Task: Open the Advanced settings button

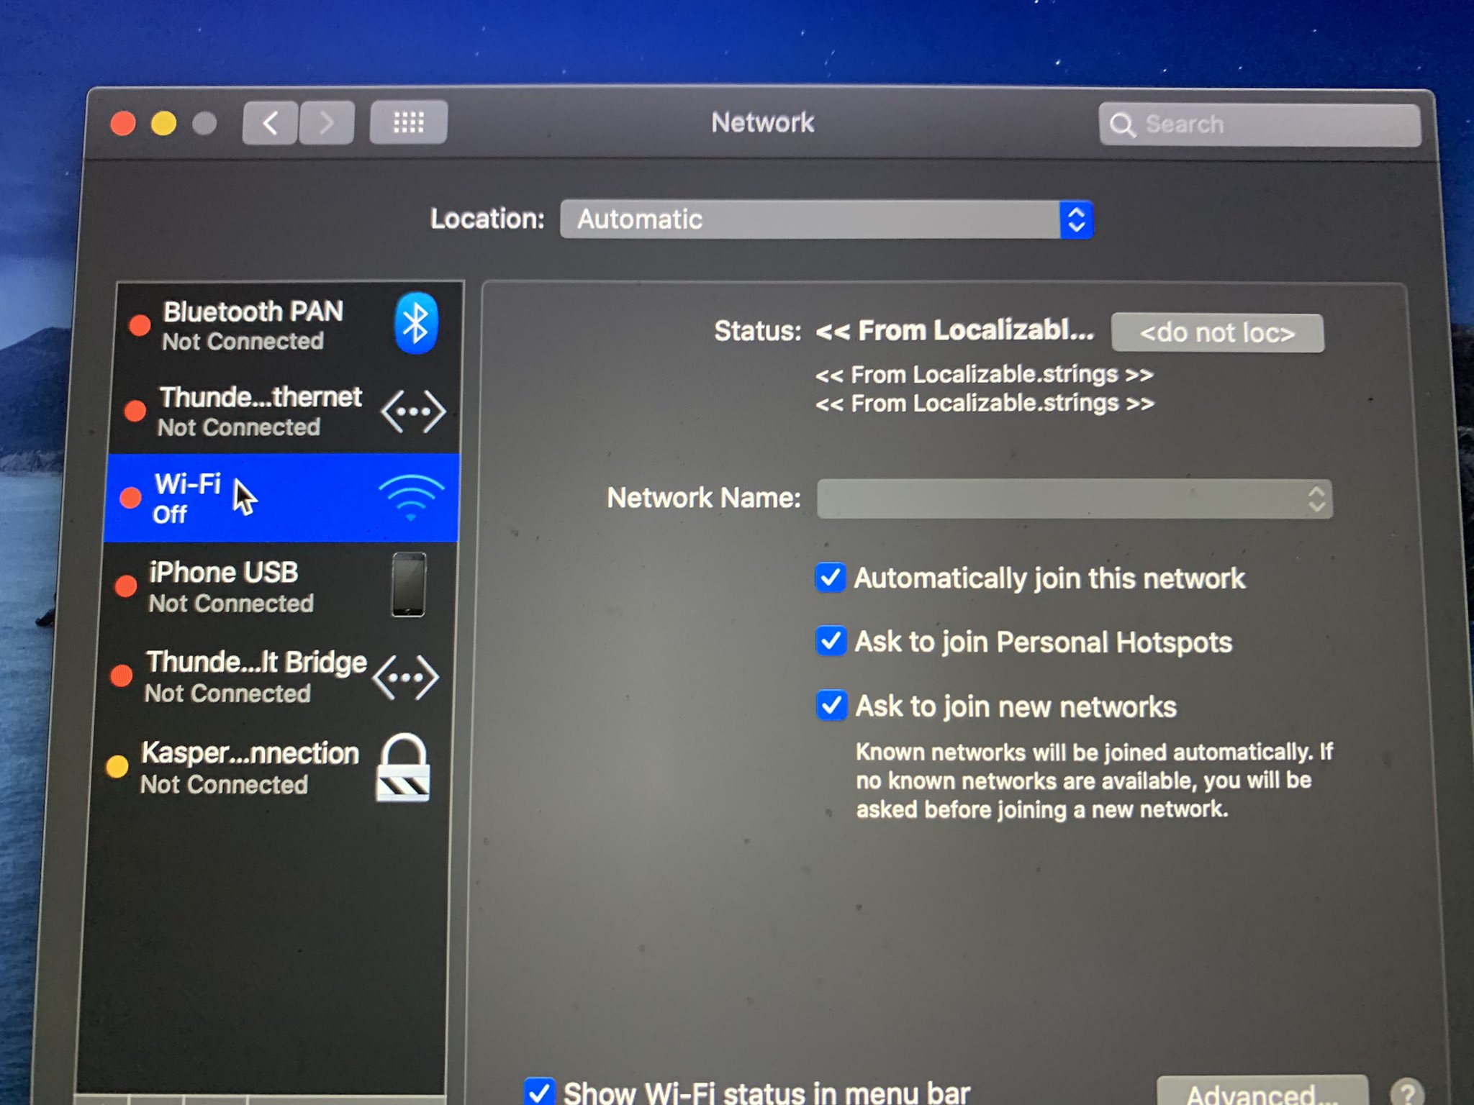Action: coord(1261,1092)
